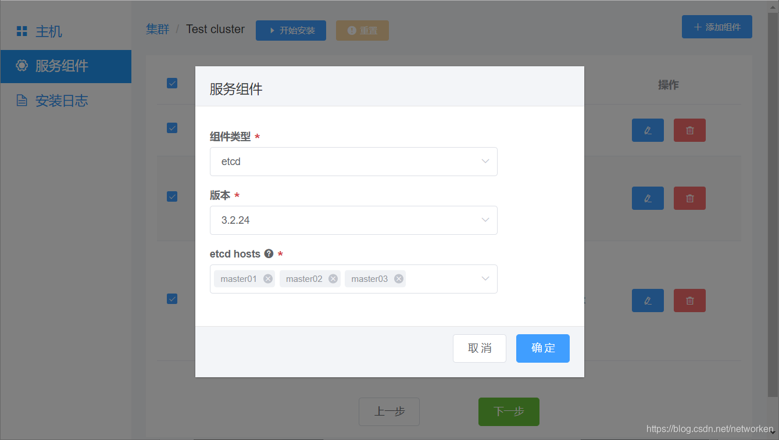Click the 添加组件 button
The width and height of the screenshot is (779, 440).
pyautogui.click(x=717, y=27)
